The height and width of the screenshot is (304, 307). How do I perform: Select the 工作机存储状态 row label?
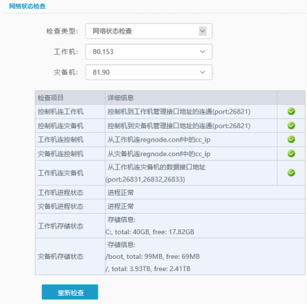tap(60, 226)
